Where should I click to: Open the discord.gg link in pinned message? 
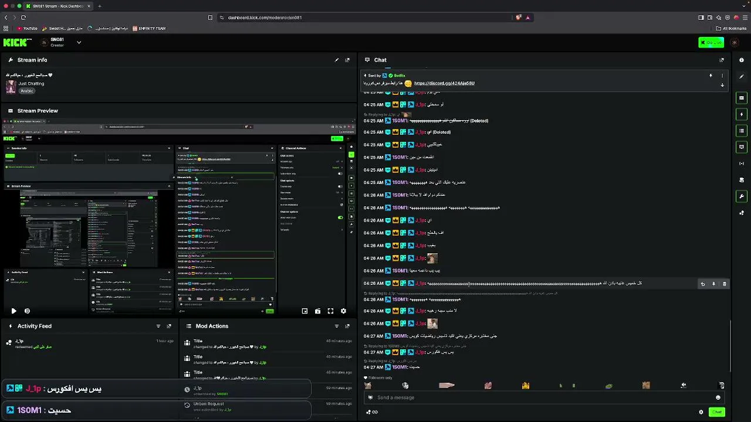point(444,83)
